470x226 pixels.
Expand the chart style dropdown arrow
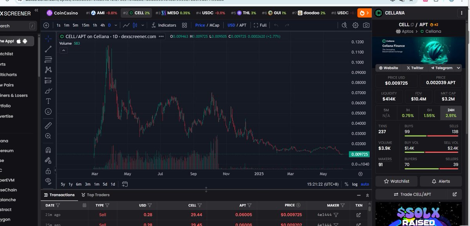[143, 25]
